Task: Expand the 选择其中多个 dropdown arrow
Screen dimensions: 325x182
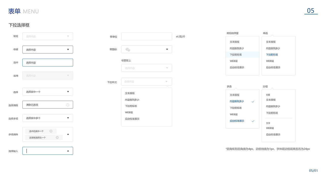Action: 68,118
